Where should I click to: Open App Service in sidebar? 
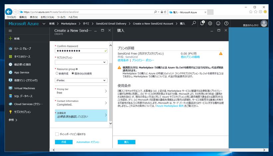coord(22,73)
